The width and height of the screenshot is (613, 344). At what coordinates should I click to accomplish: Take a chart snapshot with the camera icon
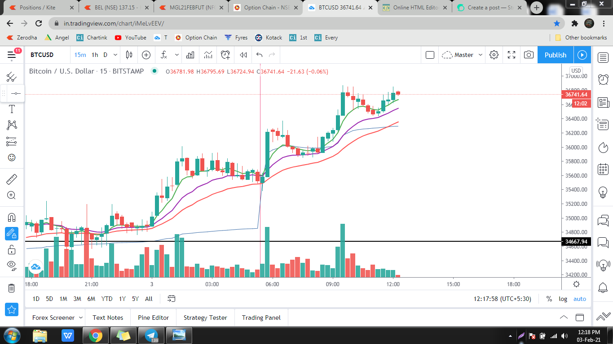[x=529, y=55]
